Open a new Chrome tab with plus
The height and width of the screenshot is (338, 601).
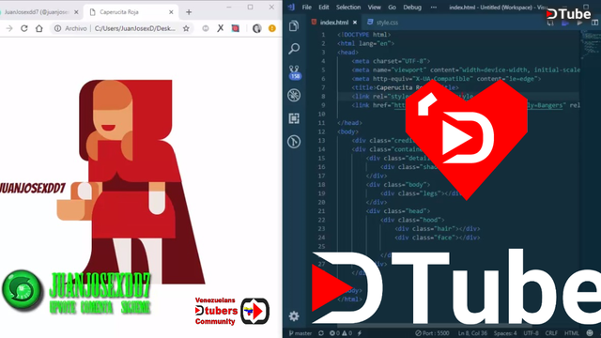pos(189,12)
